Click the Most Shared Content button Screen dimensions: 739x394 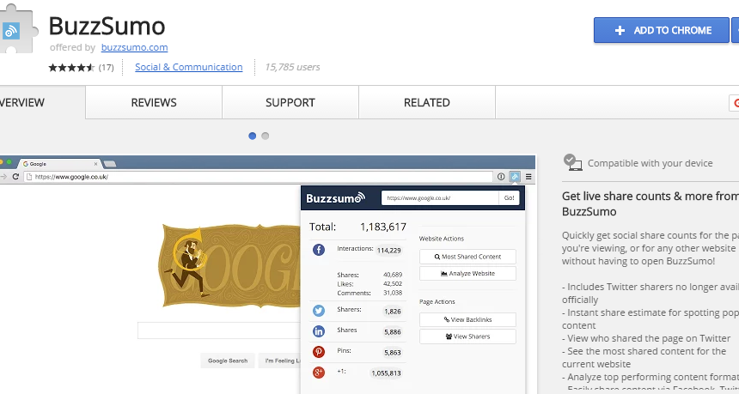click(x=467, y=257)
